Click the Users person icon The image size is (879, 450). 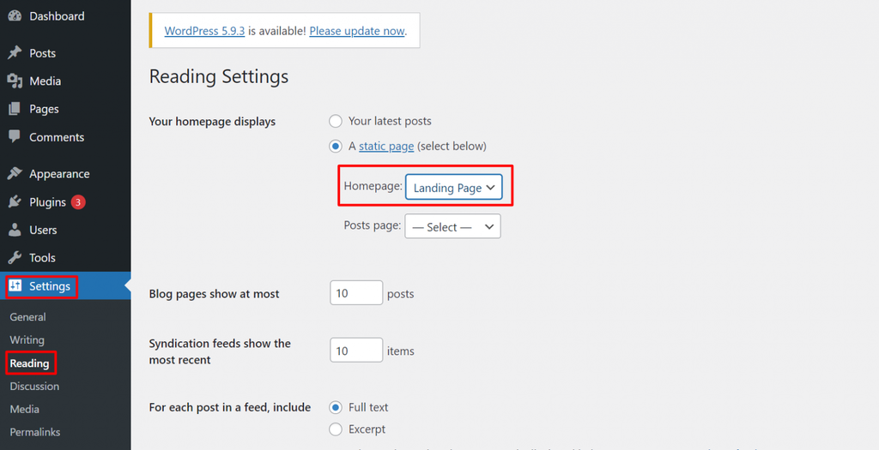[15, 230]
